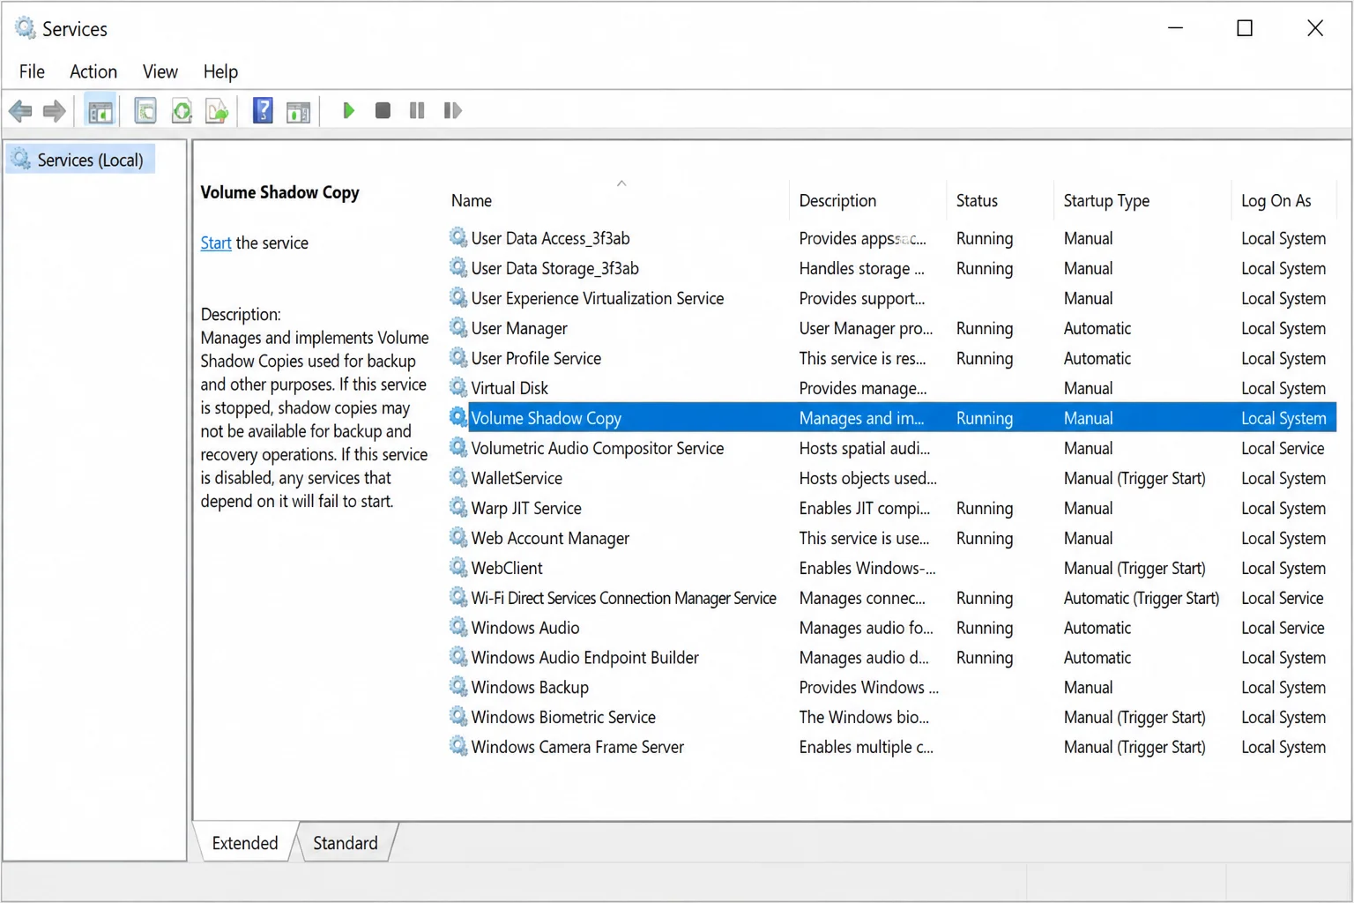The image size is (1354, 903).
Task: Toggle the Show/Hide Action Pane icon
Action: click(298, 111)
